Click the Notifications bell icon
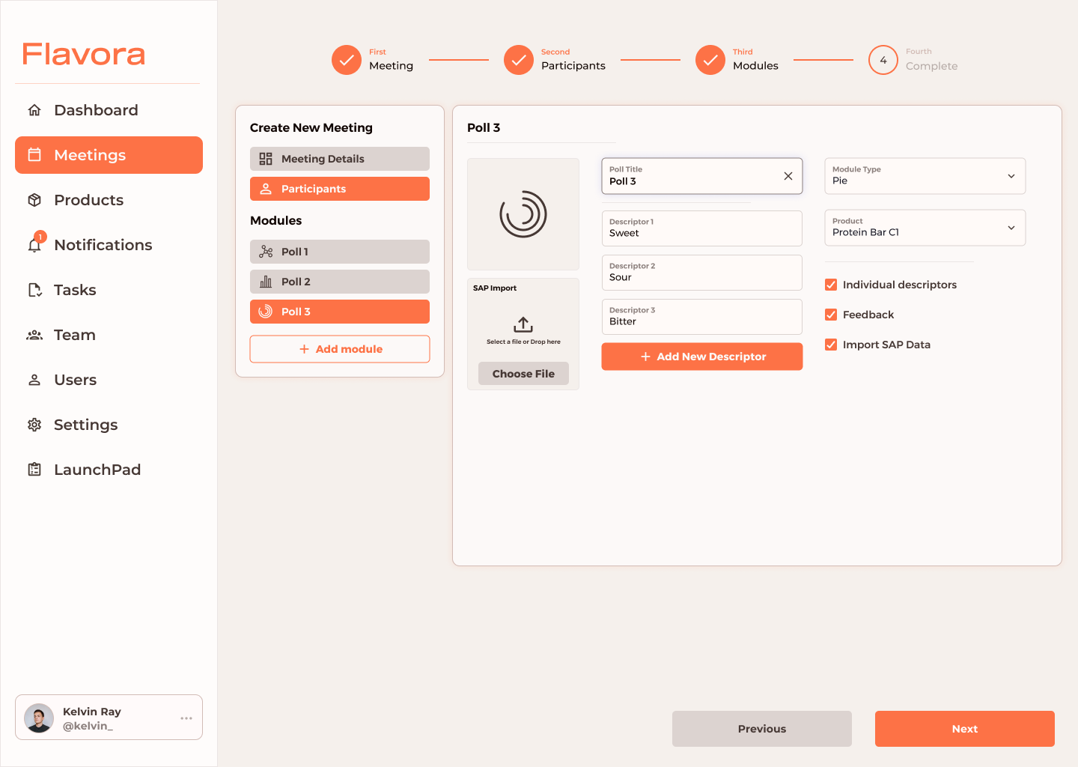 (x=35, y=245)
